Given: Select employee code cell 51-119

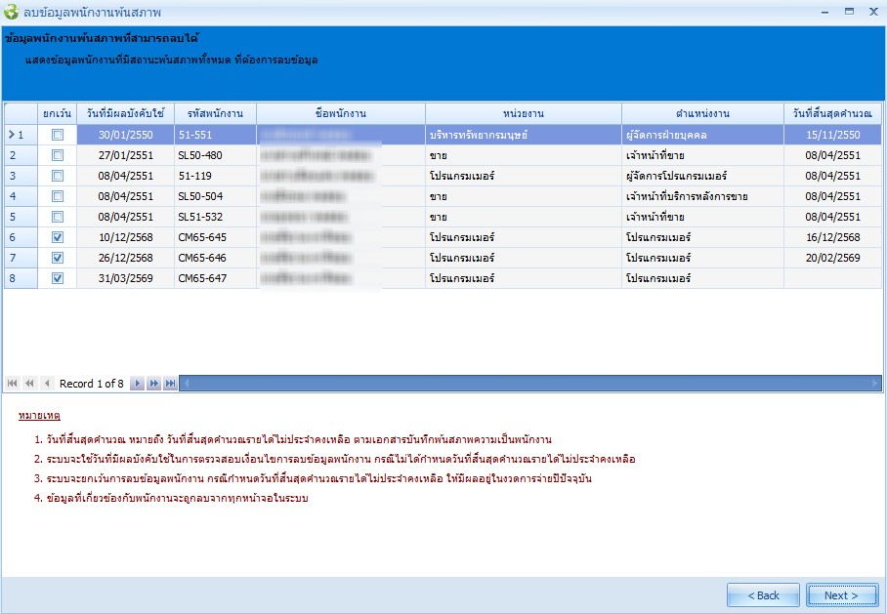Looking at the screenshot, I should (x=216, y=176).
